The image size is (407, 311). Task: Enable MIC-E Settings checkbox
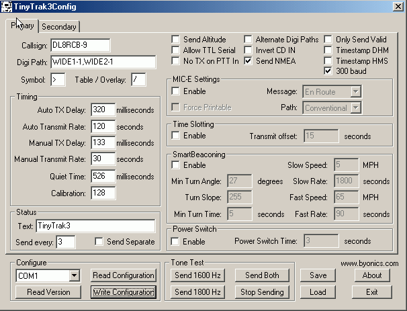click(175, 91)
